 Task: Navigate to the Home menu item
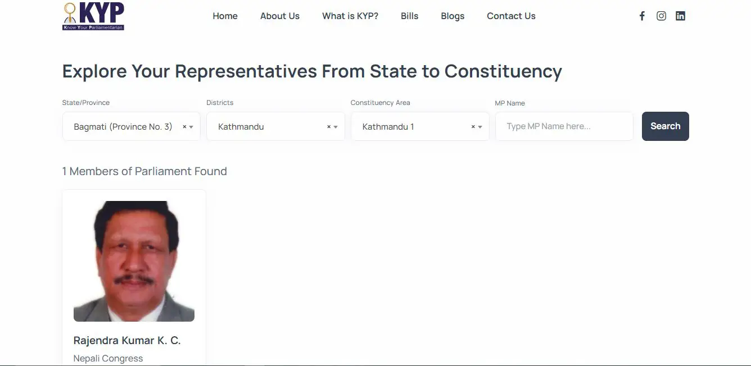225,16
